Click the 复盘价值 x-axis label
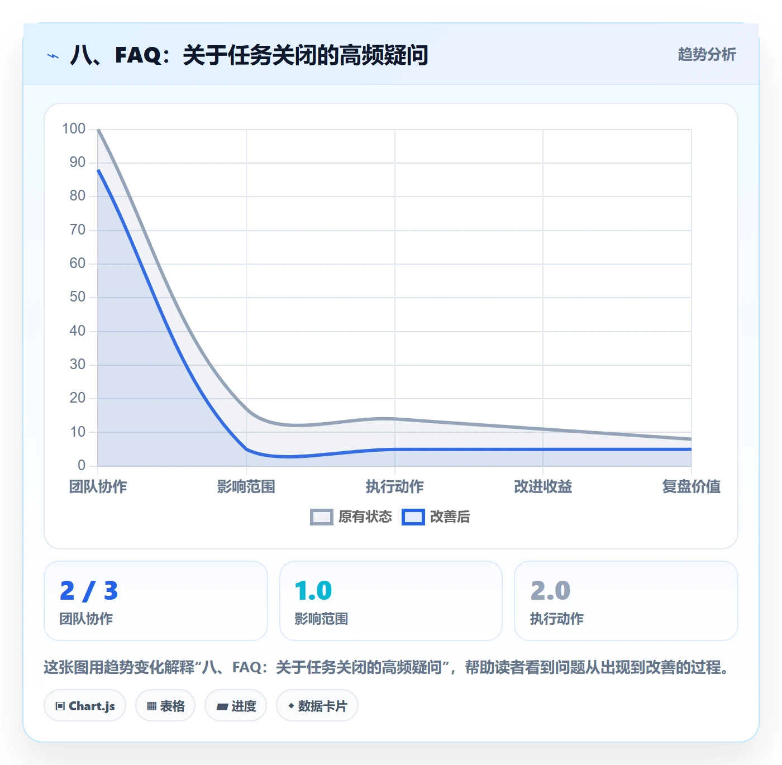This screenshot has width=782, height=765. coord(691,487)
